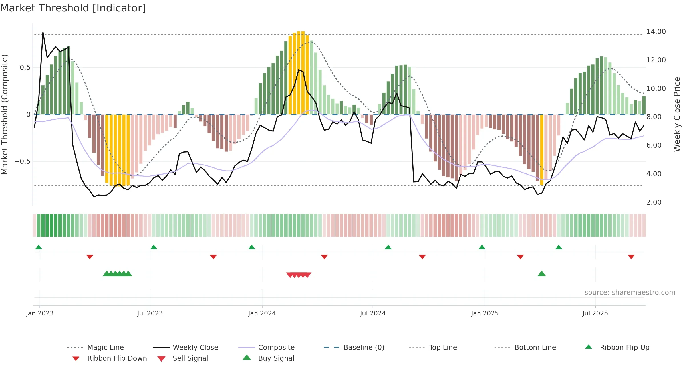Click the single buy signal triangle in spring 2025
Screen dimensions: 685x385
[541, 274]
